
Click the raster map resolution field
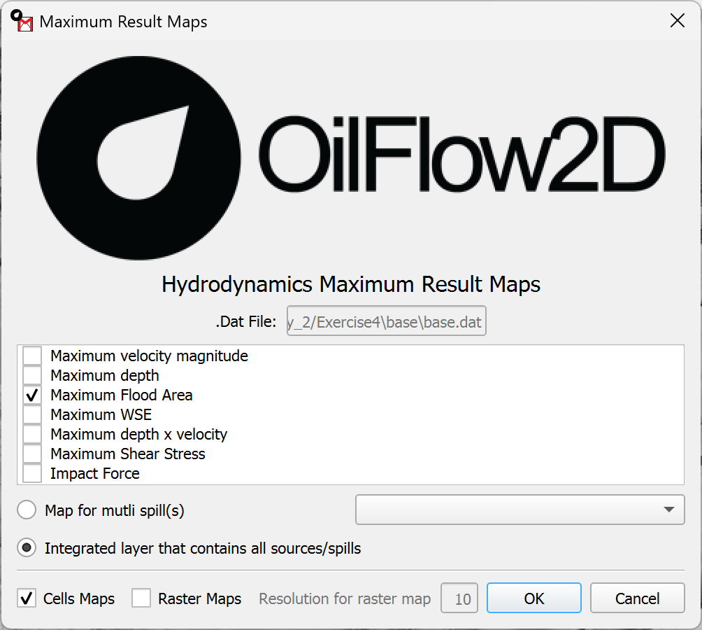coord(459,598)
